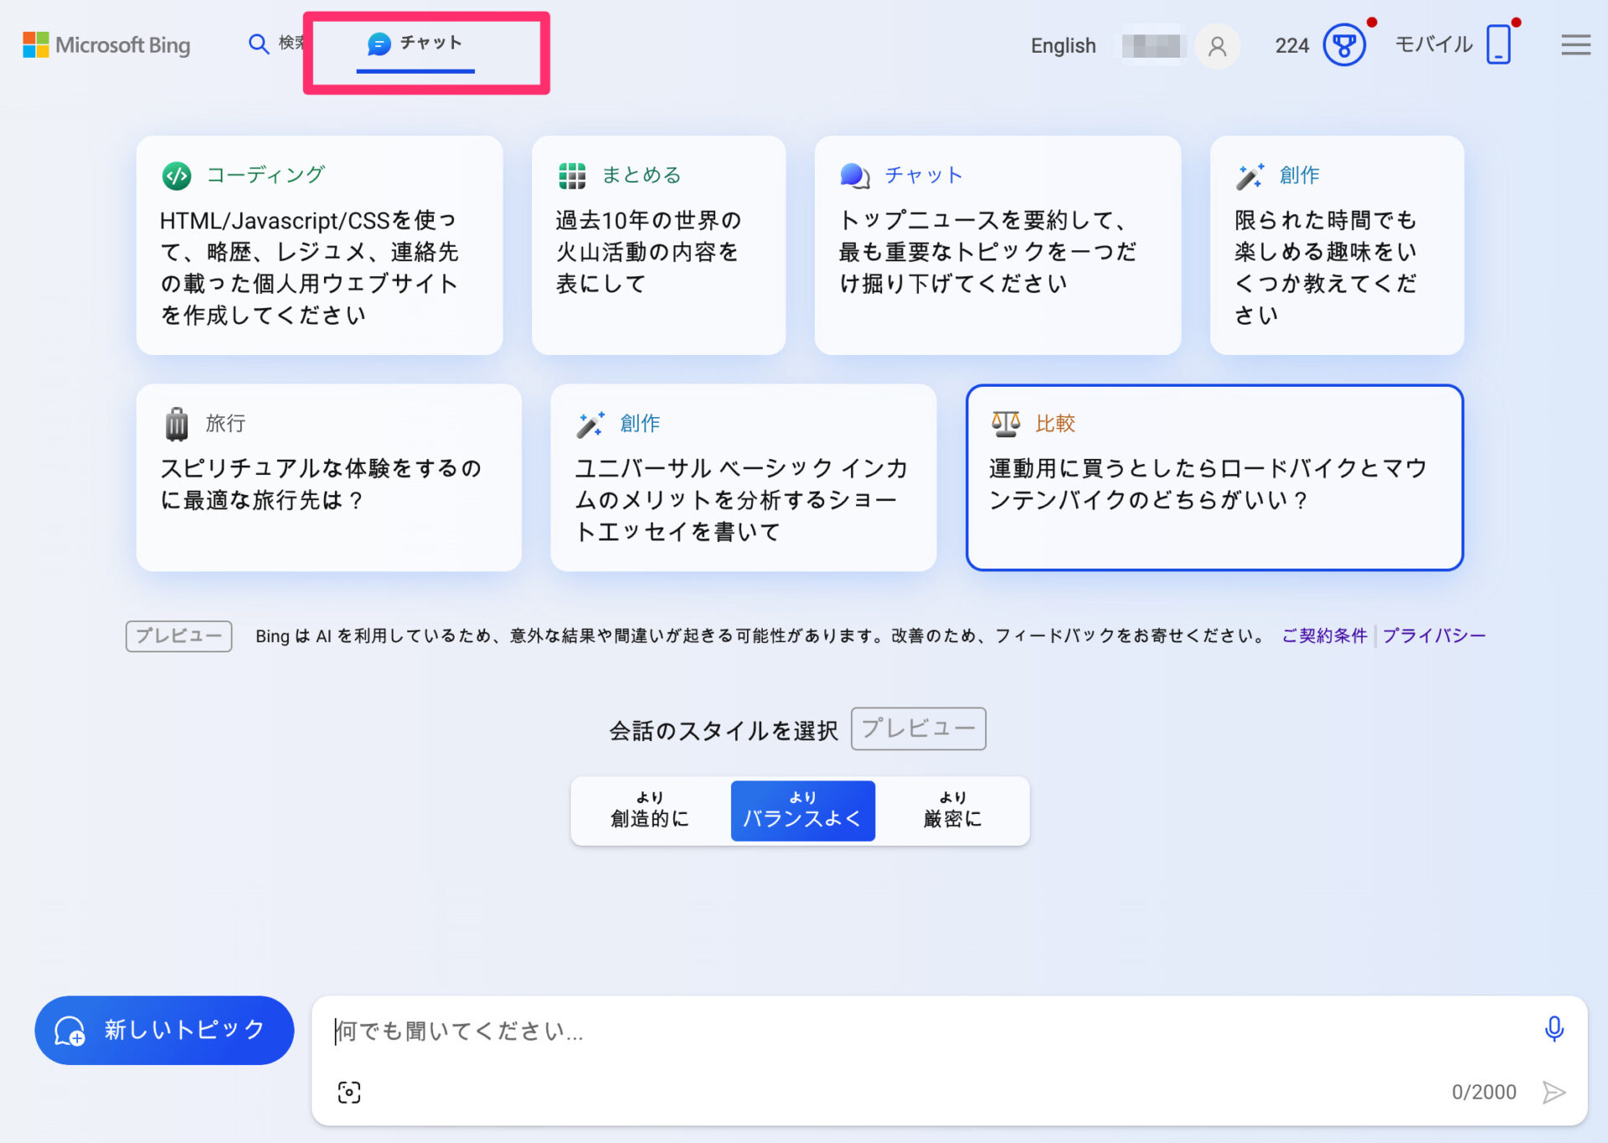Screen dimensions: 1608x1143
Task: Click the image search camera icon
Action: [x=349, y=1092]
